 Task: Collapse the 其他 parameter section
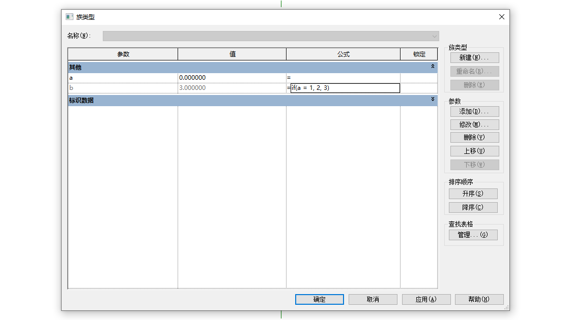(432, 67)
